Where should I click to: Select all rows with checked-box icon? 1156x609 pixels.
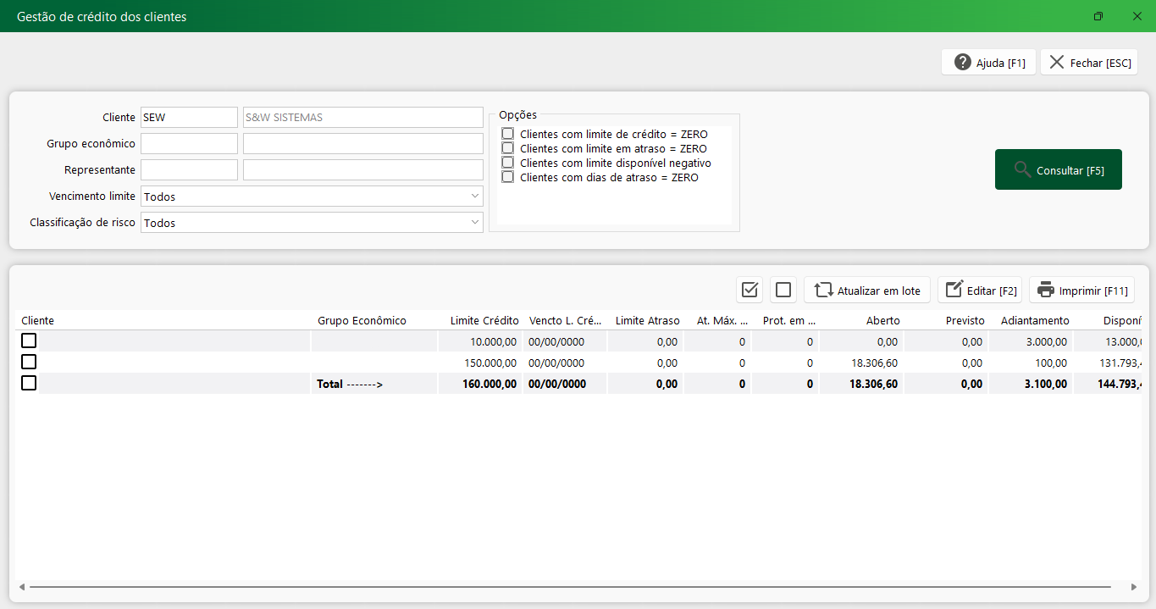click(749, 290)
